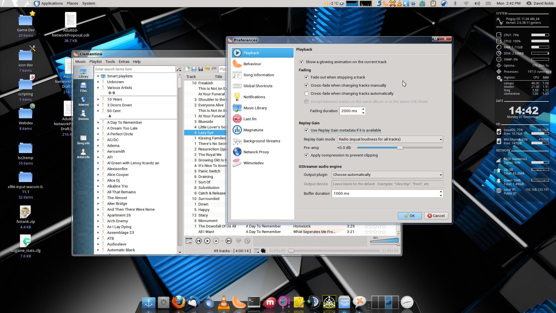
Task: Toggle glowing animation on current track
Action: click(301, 62)
